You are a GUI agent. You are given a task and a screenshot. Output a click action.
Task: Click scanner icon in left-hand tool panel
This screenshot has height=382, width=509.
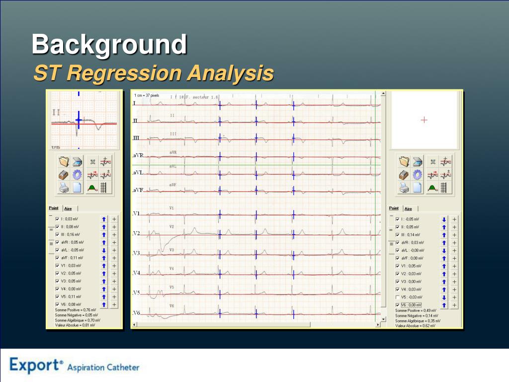77,162
